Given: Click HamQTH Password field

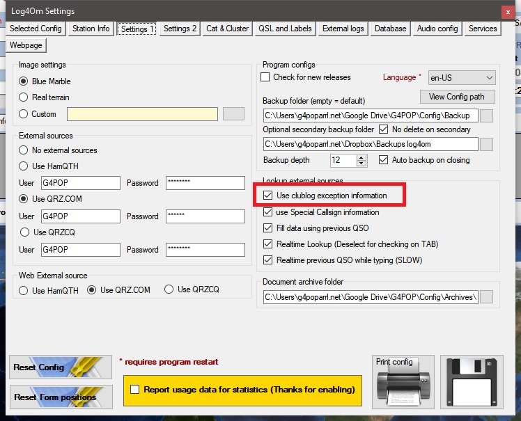Looking at the screenshot, I should tap(205, 183).
